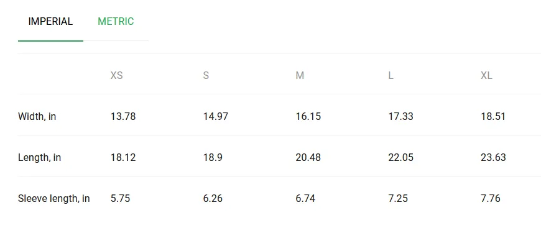Screen dimensions: 541x228
Task: Click the XL width value 18.51
Action: click(x=493, y=117)
